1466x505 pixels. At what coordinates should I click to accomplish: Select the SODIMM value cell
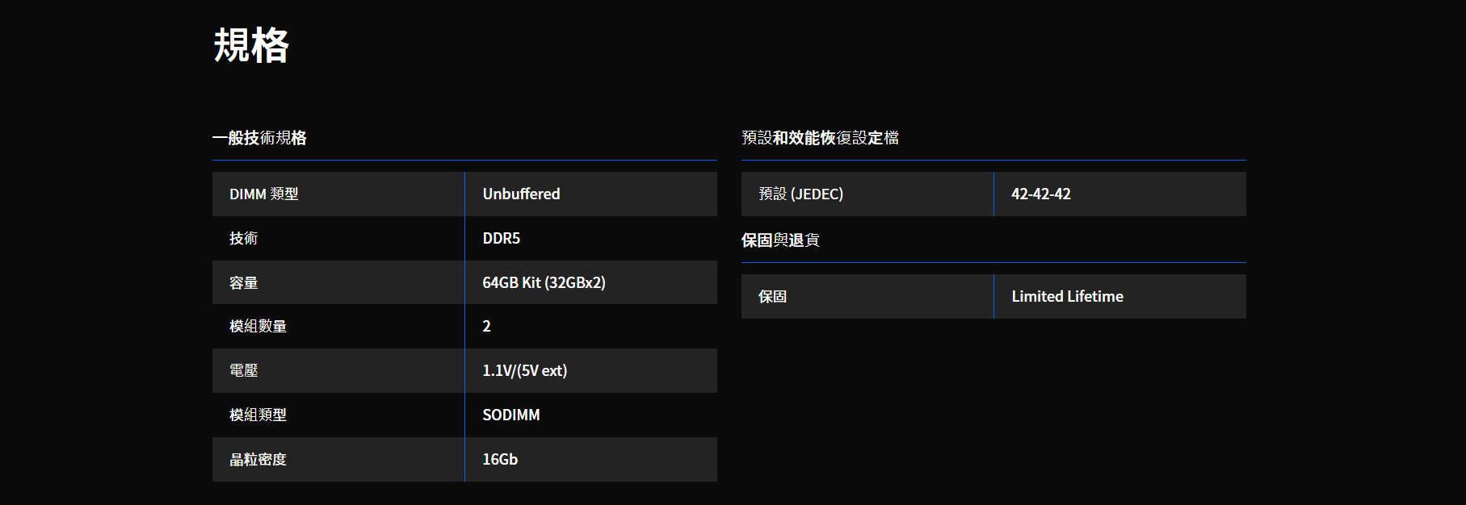(591, 415)
